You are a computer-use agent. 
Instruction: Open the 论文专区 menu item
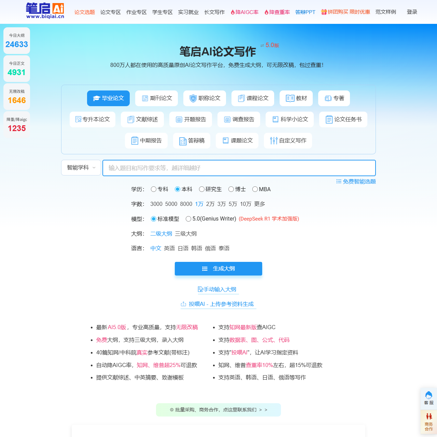pyautogui.click(x=110, y=12)
